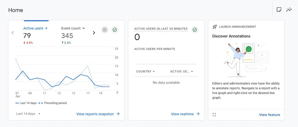Open the Insights sparkline icon
The width and height of the screenshot is (298, 127).
(289, 10)
